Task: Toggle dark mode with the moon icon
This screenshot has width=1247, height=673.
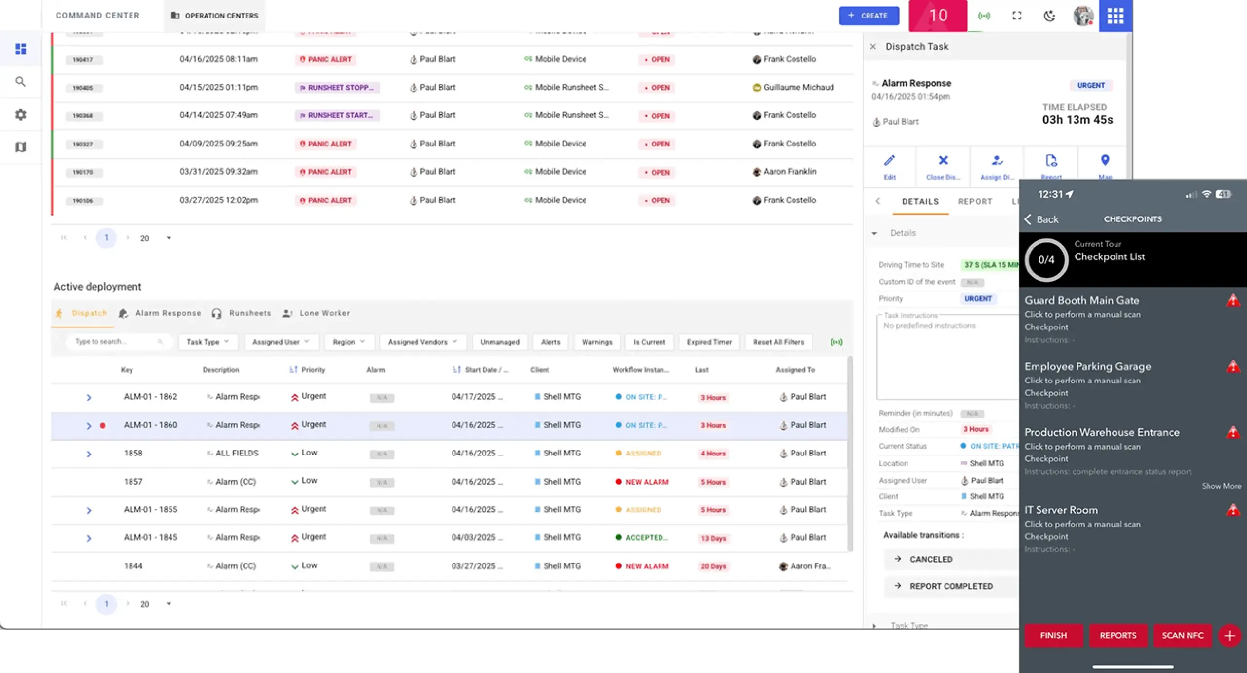Action: point(1050,15)
